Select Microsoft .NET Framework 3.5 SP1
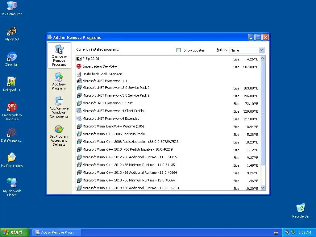Viewport: 316px width, 237px height. click(x=168, y=103)
